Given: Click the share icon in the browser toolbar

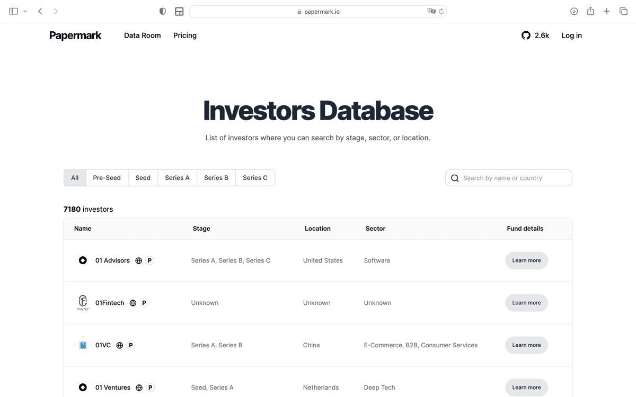Looking at the screenshot, I should [x=590, y=11].
